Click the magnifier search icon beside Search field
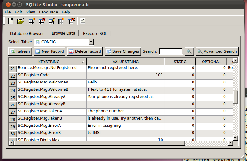 click(x=189, y=51)
